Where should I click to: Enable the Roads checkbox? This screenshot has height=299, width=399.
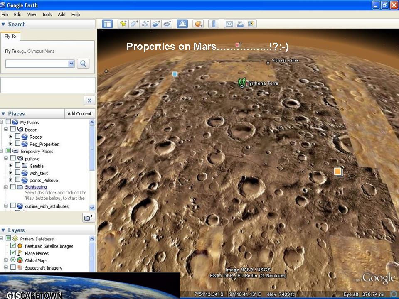click(17, 136)
